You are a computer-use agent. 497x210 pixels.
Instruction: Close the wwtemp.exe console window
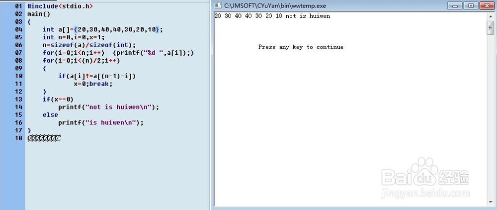[487, 5]
